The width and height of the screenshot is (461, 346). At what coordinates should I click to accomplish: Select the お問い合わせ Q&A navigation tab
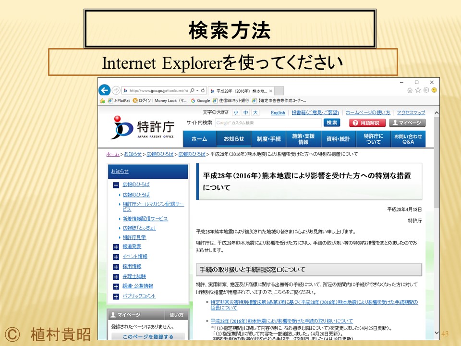tap(408, 139)
